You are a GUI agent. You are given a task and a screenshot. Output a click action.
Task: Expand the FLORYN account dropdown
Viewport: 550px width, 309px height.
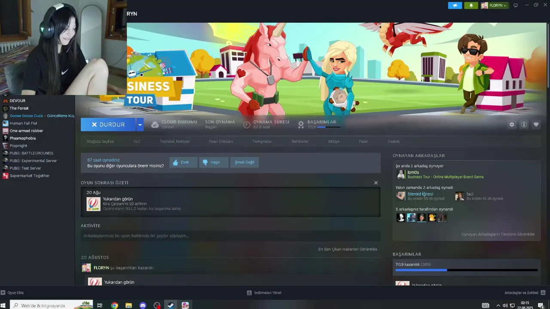[494, 5]
